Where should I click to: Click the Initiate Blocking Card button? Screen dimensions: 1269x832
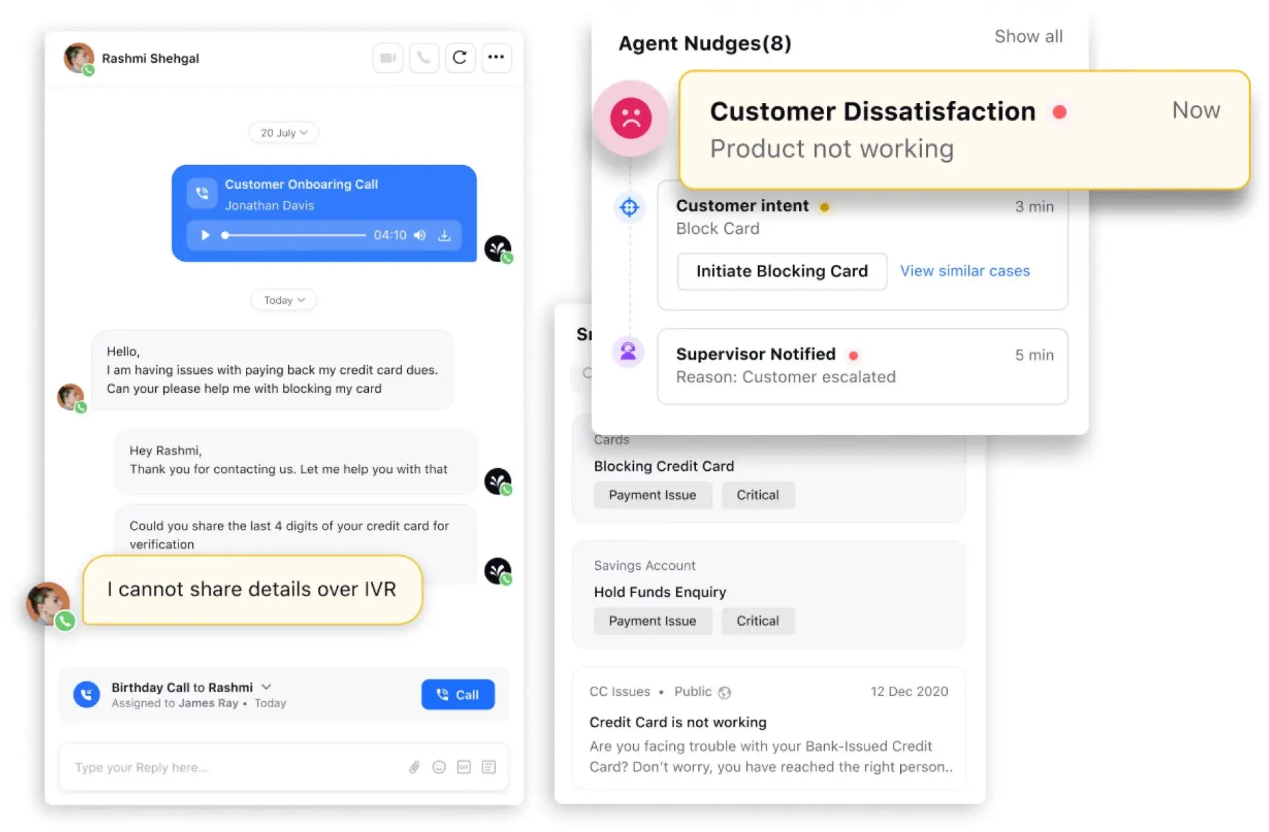(x=782, y=271)
